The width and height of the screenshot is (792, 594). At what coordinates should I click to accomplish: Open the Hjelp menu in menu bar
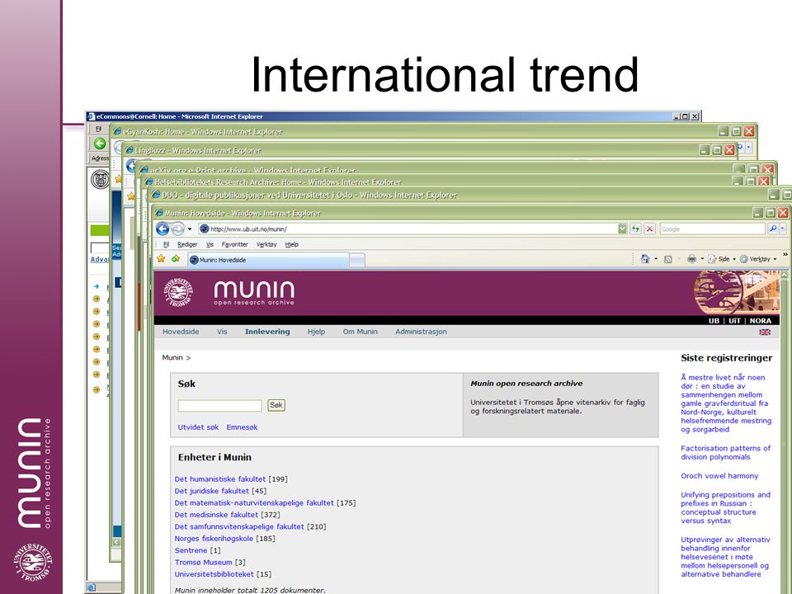[x=291, y=244]
